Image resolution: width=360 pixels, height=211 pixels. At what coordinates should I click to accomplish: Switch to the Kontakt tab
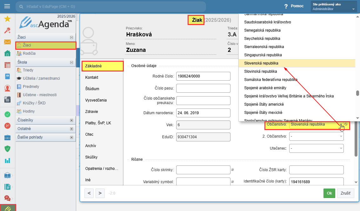coord(92,78)
